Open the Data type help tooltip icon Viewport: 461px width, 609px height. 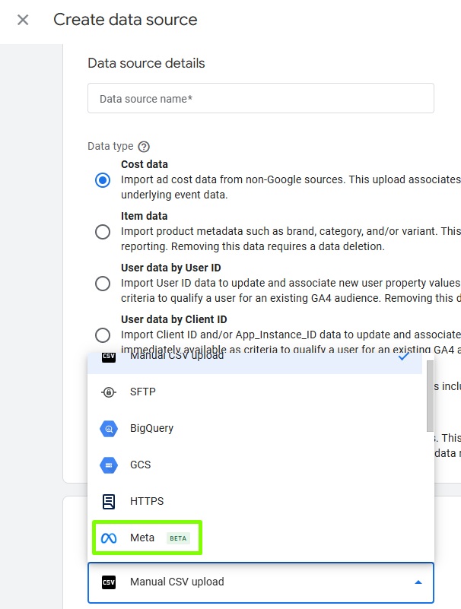click(145, 146)
